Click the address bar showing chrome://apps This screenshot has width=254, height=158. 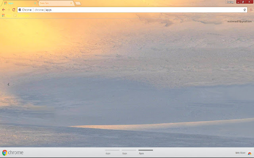132,10
